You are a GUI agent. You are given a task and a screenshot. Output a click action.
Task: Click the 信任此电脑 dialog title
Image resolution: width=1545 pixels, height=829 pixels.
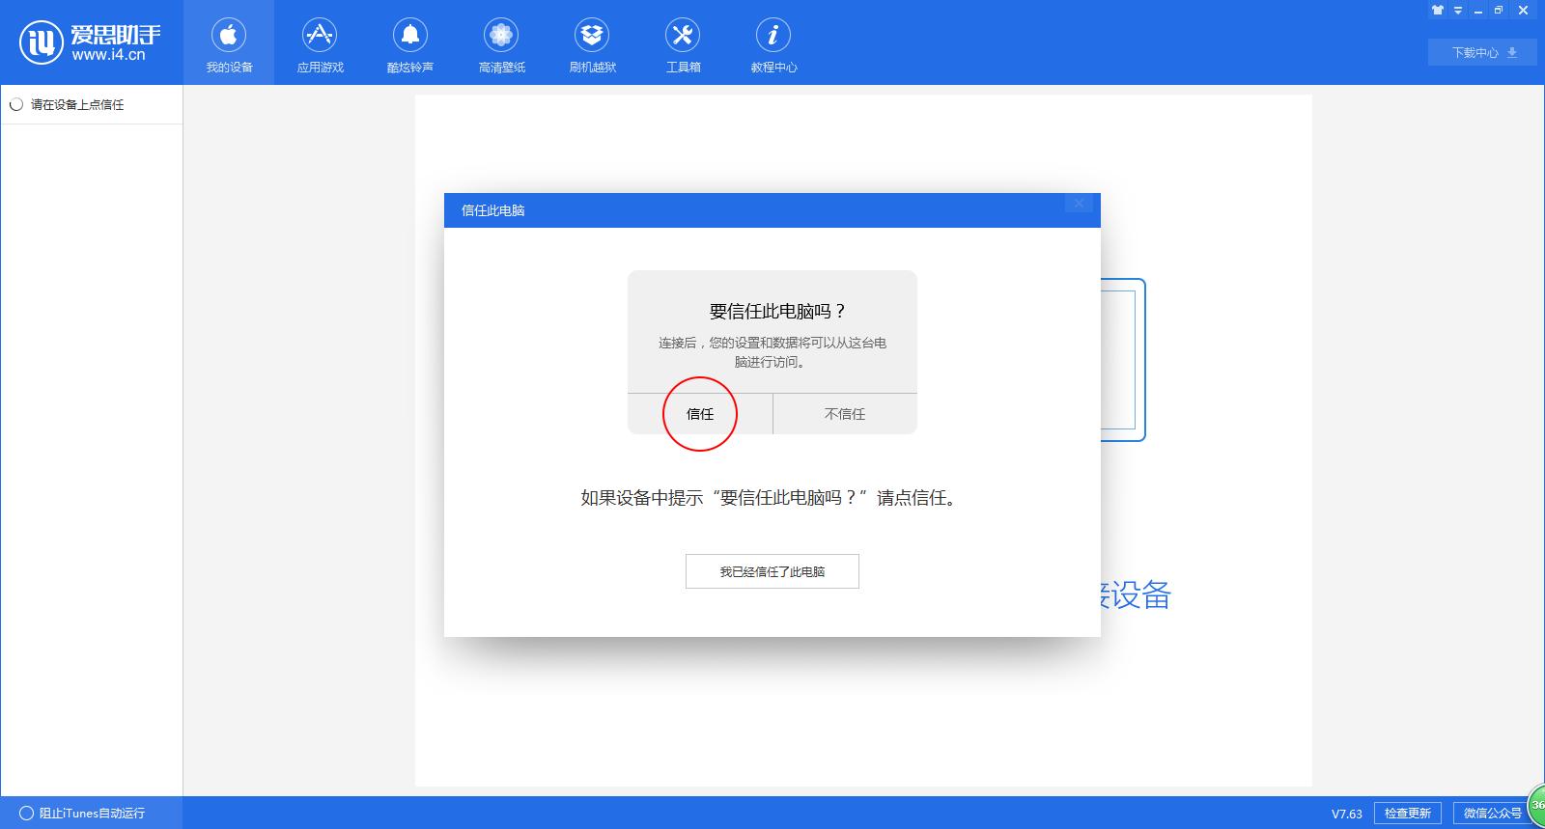click(493, 210)
